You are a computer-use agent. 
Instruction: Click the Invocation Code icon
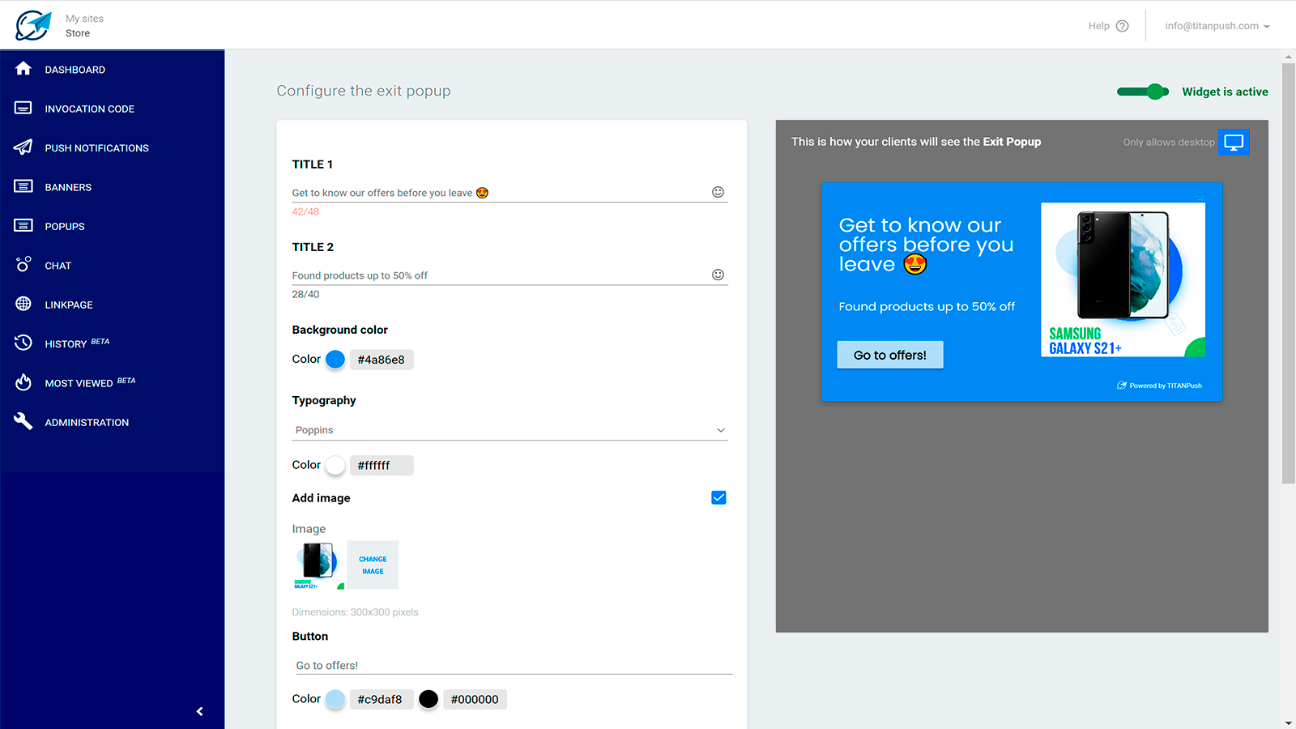pos(23,108)
